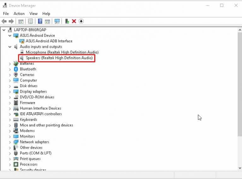The image size is (242, 179).
Task: Open the File menu
Action: pos(6,14)
